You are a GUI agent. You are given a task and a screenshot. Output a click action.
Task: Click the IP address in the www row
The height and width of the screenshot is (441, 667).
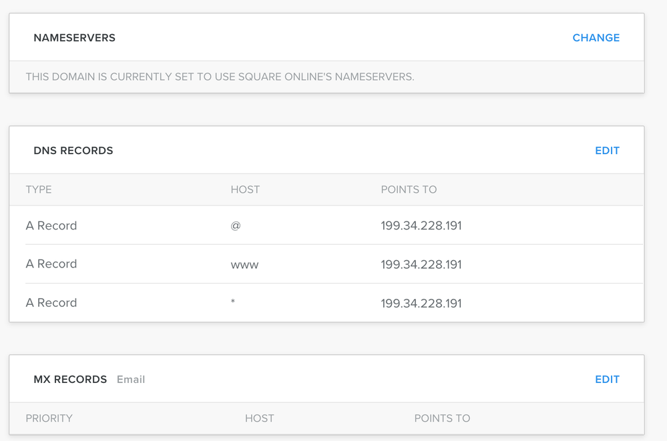pos(421,265)
